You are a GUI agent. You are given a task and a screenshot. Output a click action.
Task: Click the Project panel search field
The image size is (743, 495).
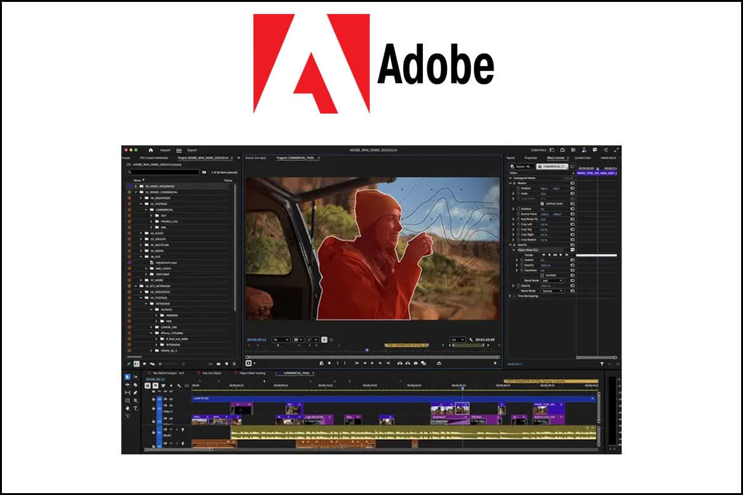[x=163, y=172]
